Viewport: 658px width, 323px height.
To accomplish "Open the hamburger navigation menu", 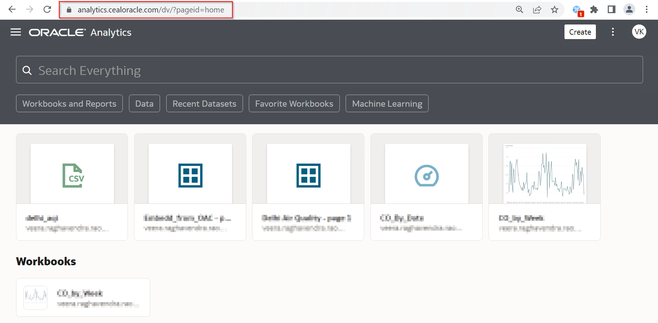I will pos(16,32).
